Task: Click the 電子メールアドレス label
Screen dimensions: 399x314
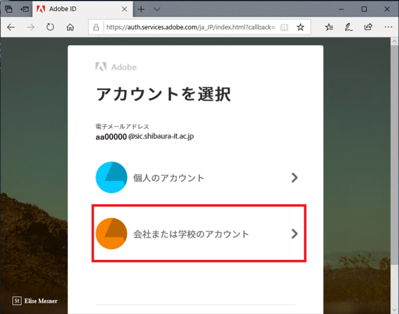Action: click(x=122, y=127)
